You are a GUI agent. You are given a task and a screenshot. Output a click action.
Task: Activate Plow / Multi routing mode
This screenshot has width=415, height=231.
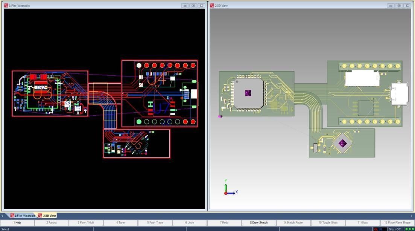coord(85,222)
